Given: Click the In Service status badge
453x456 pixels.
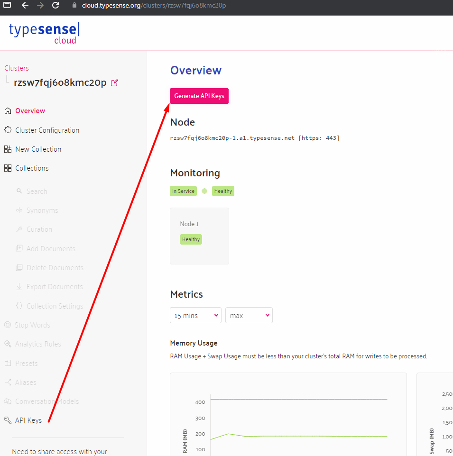Looking at the screenshot, I should (x=183, y=191).
